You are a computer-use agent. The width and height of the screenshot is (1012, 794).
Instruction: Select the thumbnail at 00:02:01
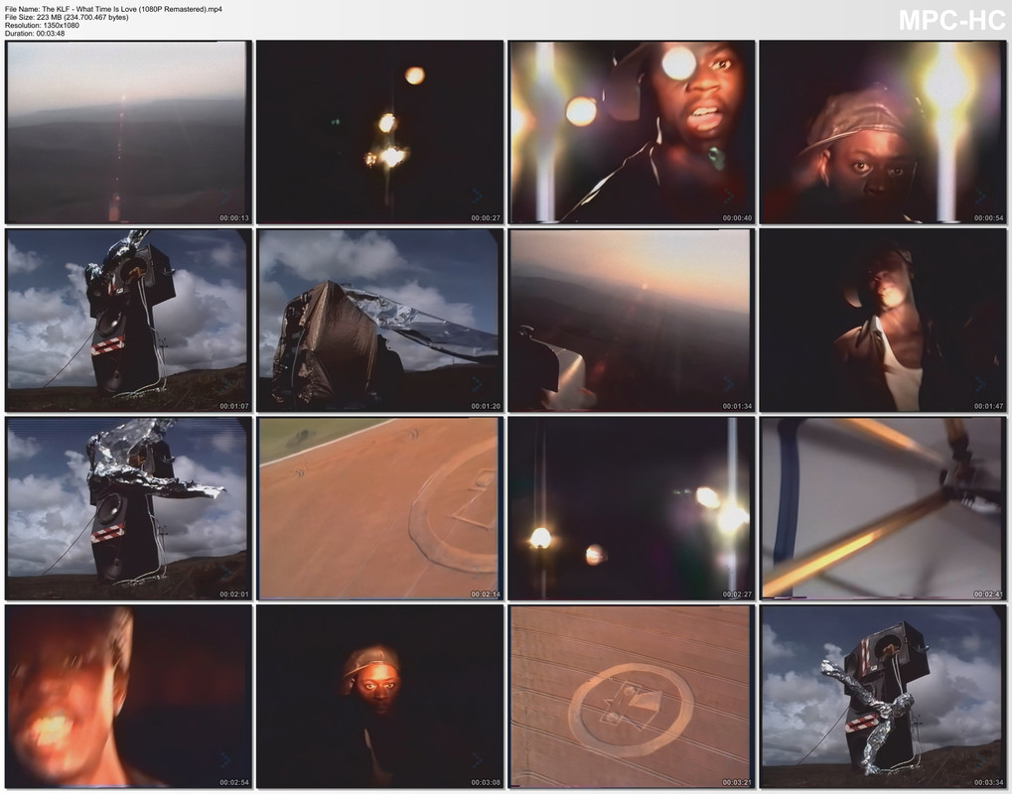128,508
